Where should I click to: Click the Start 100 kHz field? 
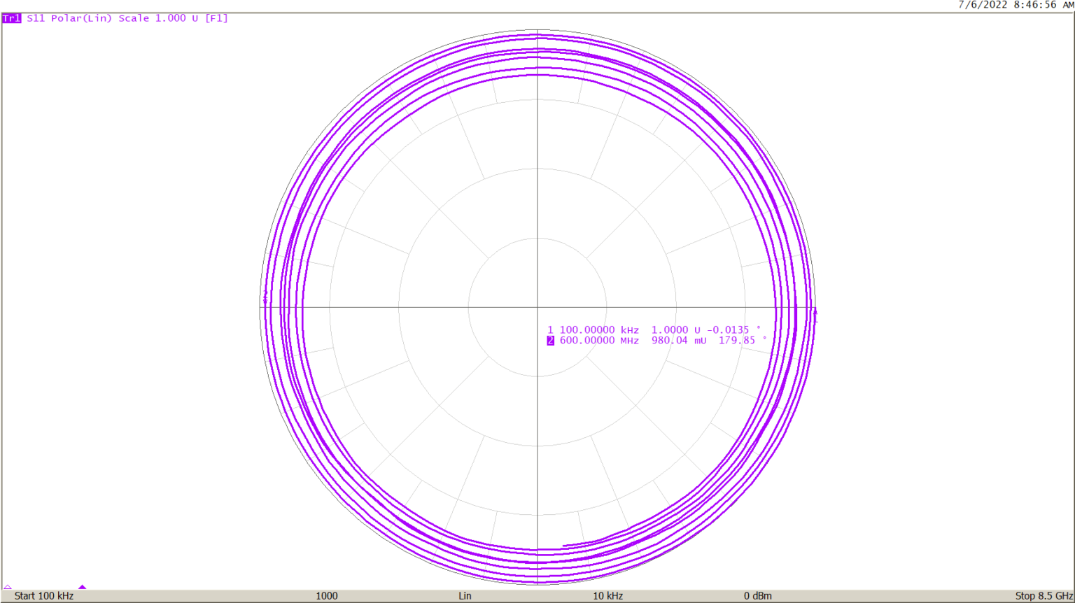(x=45, y=595)
